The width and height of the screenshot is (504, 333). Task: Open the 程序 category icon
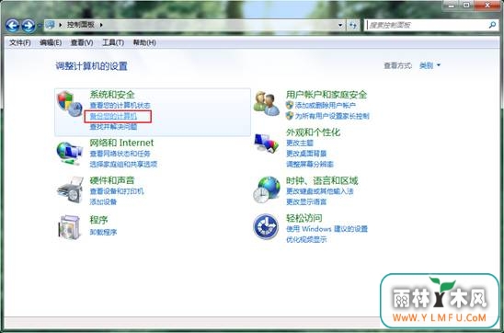pos(69,227)
